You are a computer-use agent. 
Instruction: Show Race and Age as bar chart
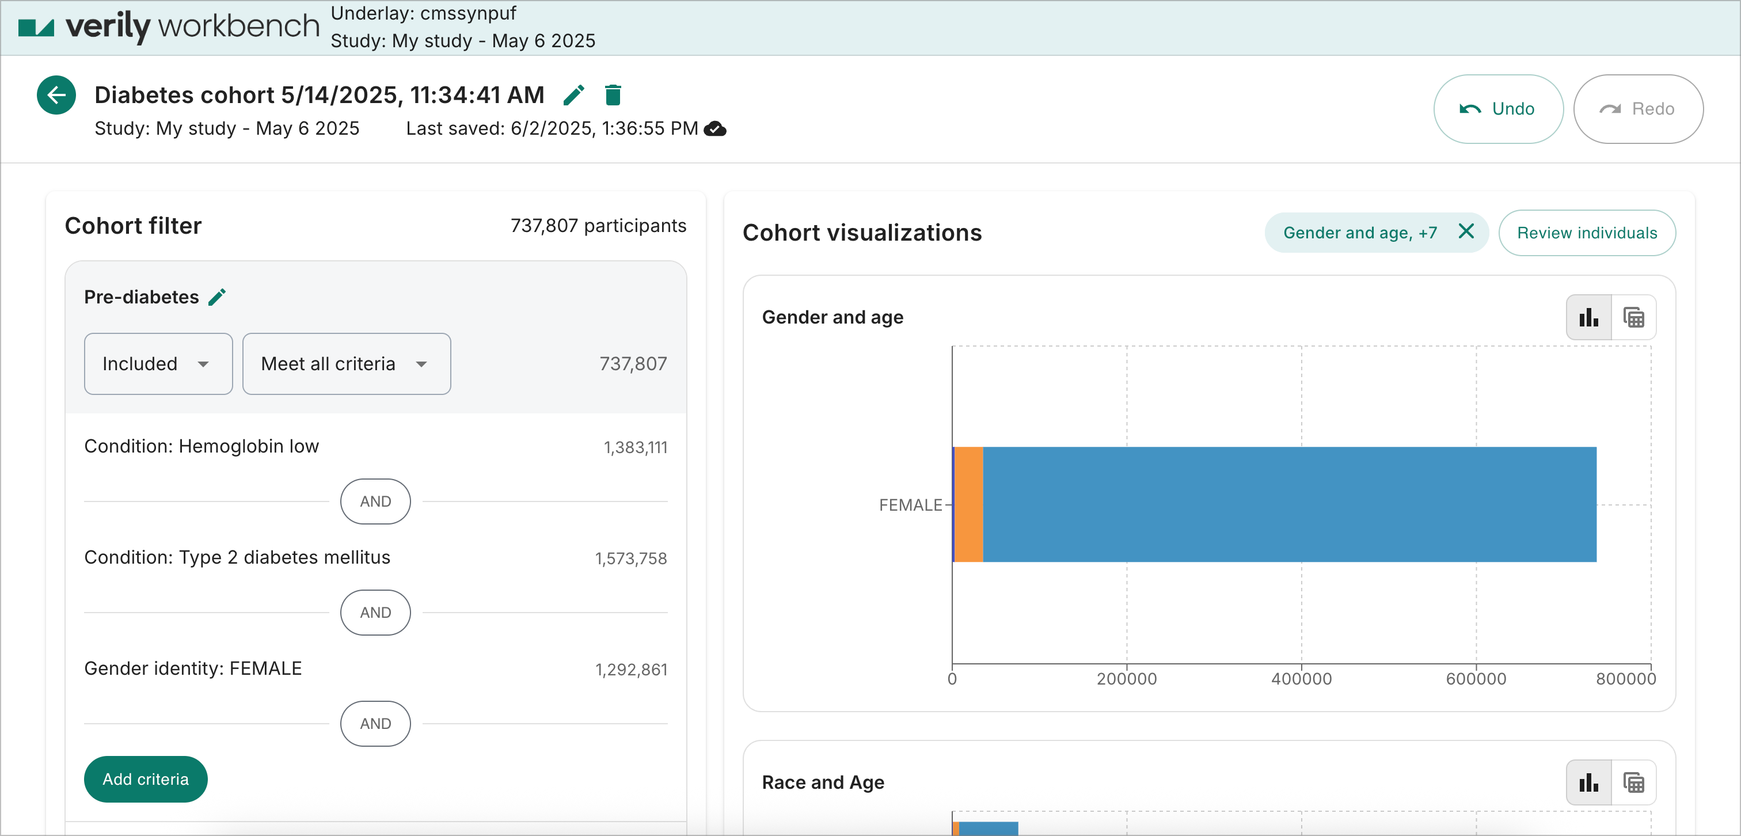1589,782
